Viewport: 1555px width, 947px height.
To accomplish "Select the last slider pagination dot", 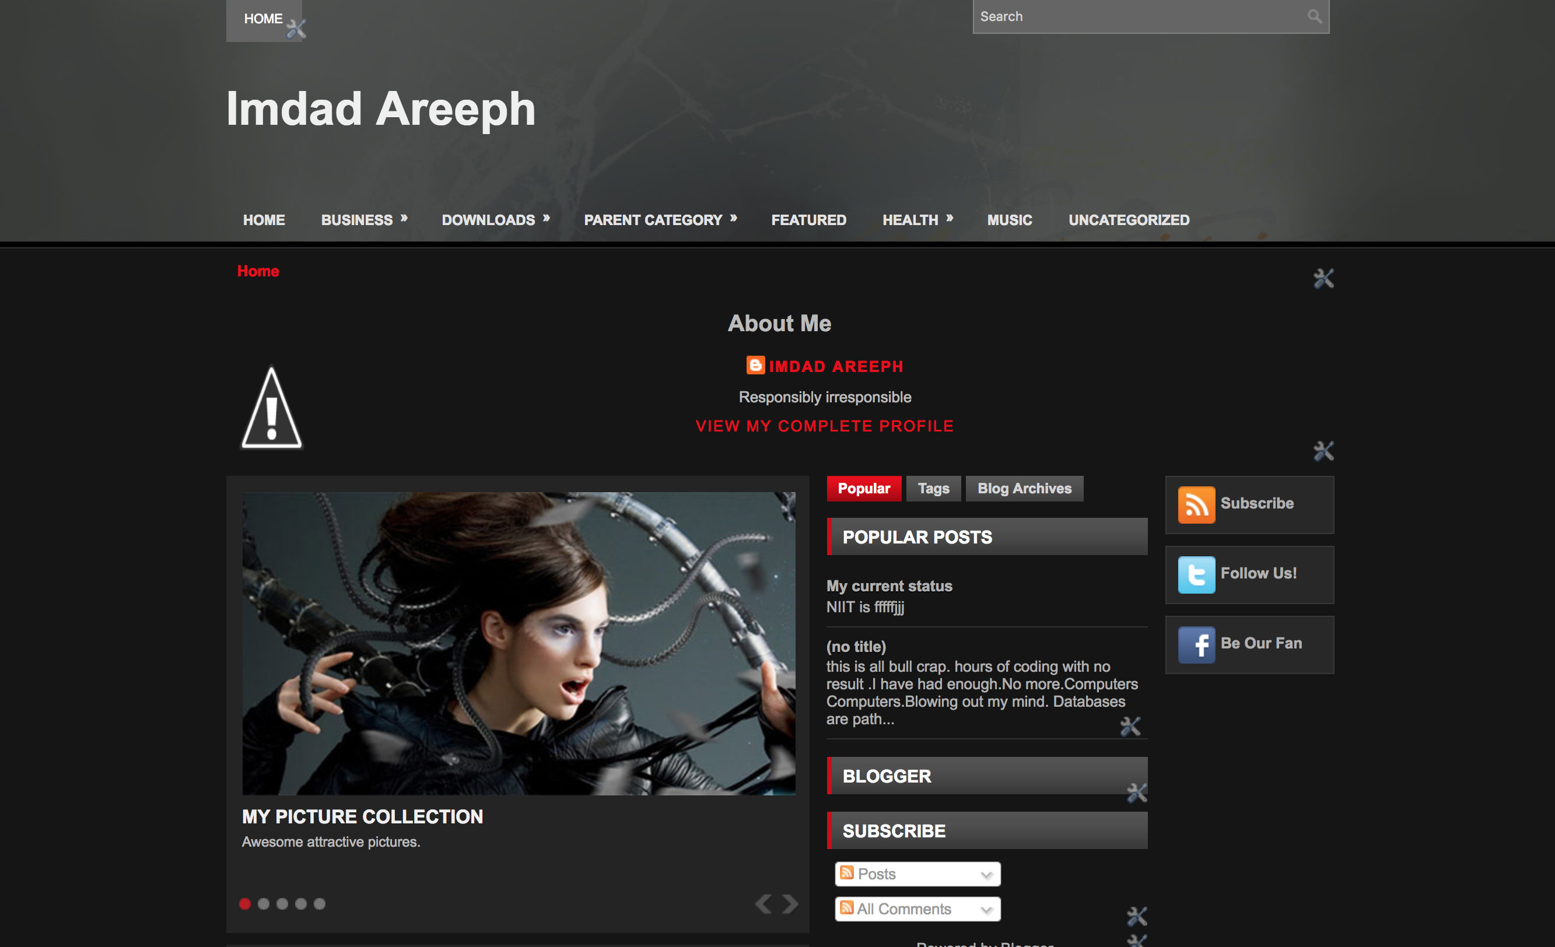I will (x=319, y=903).
